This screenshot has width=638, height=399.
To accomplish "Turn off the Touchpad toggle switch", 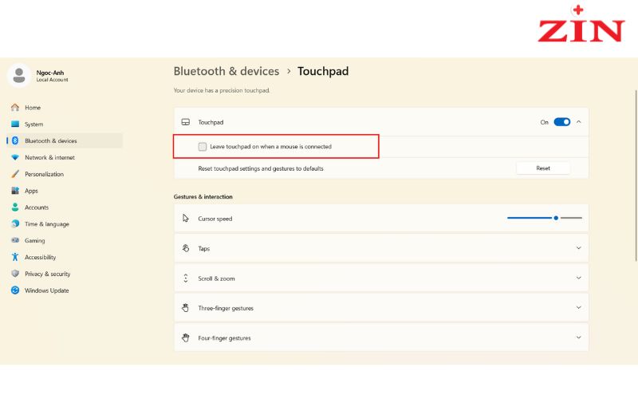I will click(562, 122).
